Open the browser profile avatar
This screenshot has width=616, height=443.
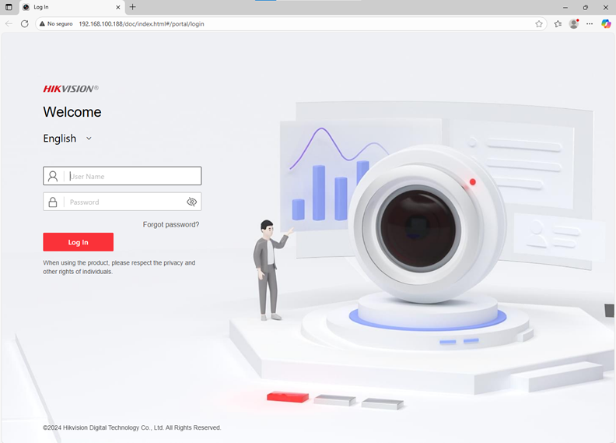coord(574,24)
